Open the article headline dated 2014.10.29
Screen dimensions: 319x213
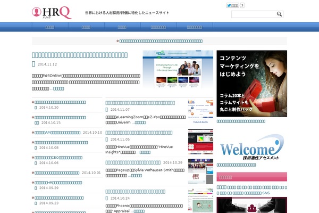[133, 162]
